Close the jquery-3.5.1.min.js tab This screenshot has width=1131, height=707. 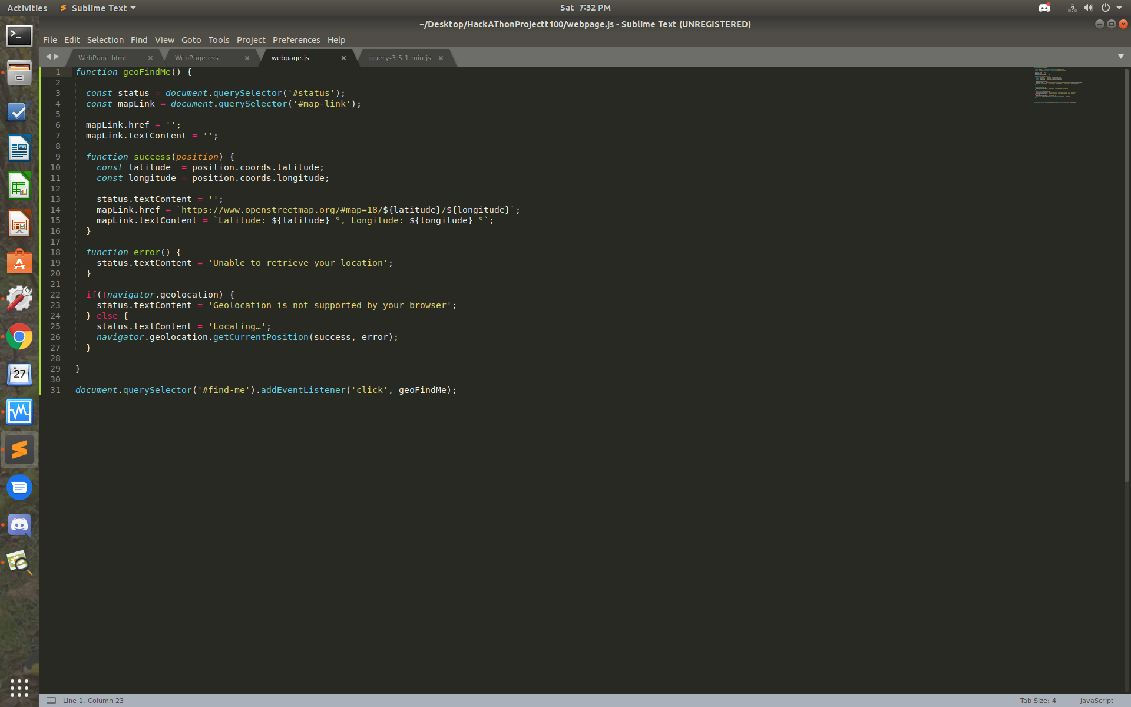pyautogui.click(x=441, y=58)
